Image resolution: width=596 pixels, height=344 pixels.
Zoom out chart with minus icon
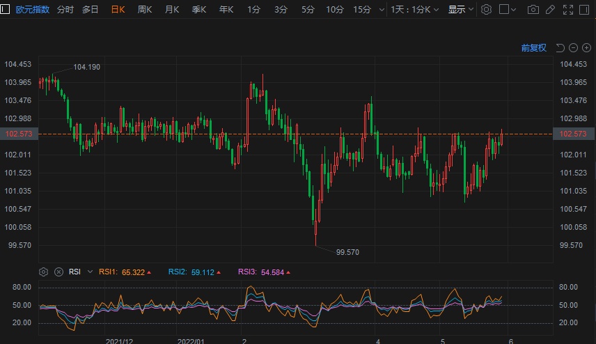[x=573, y=48]
